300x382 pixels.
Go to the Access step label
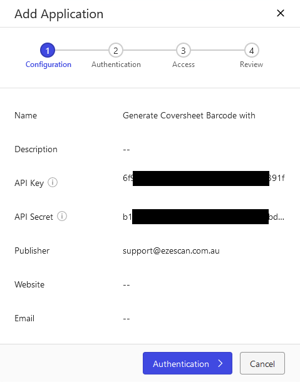tap(184, 65)
